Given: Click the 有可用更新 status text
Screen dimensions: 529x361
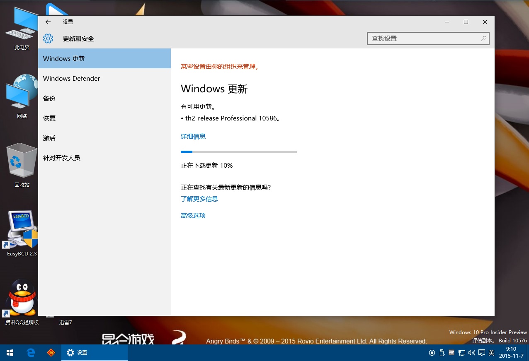Looking at the screenshot, I should tap(198, 106).
